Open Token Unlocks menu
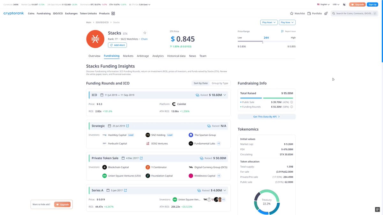Screen dimensions: 383x215 [x=88, y=13]
